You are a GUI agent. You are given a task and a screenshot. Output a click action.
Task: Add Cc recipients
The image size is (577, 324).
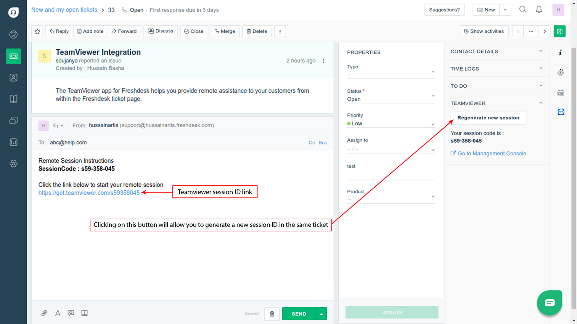[312, 143]
